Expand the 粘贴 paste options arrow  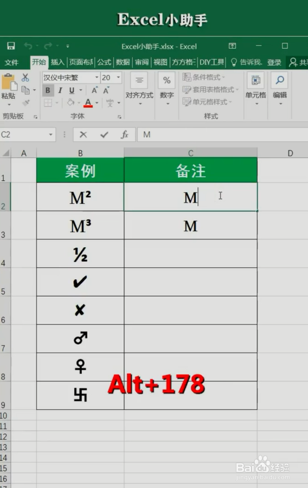(x=9, y=105)
